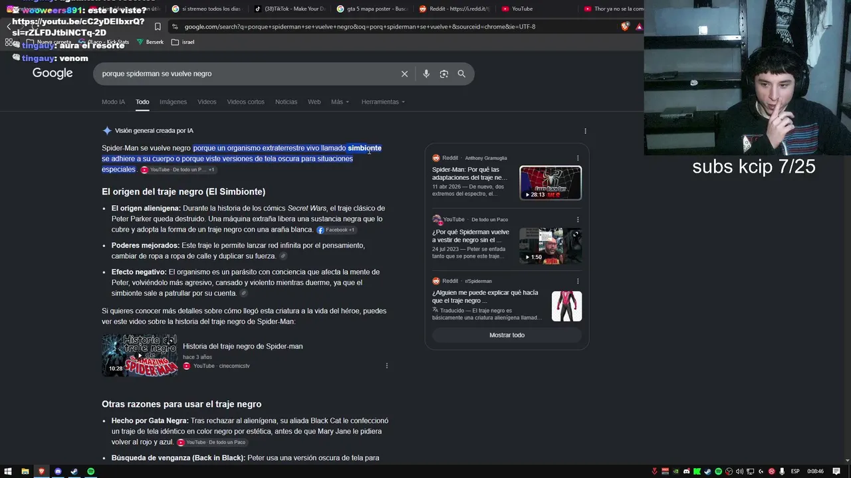
Task: Open the Windows notification center icon
Action: click(836, 471)
